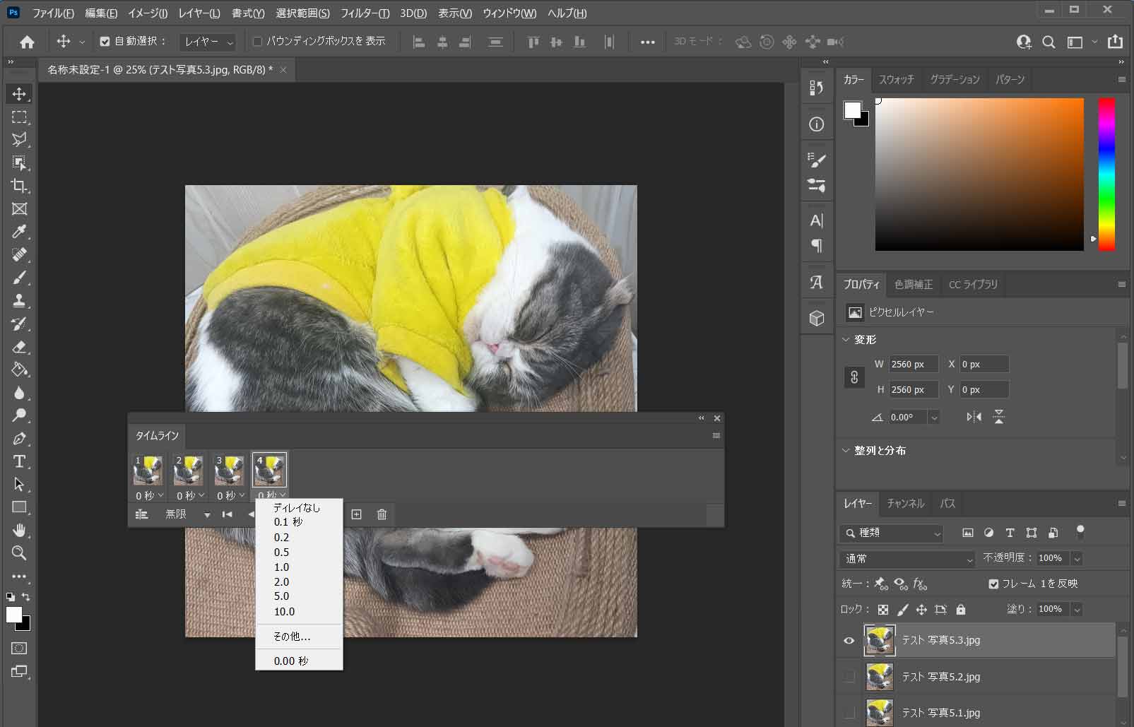Viewport: 1134px width, 727px height.
Task: Delete selected frame with trash icon
Action: tap(382, 514)
